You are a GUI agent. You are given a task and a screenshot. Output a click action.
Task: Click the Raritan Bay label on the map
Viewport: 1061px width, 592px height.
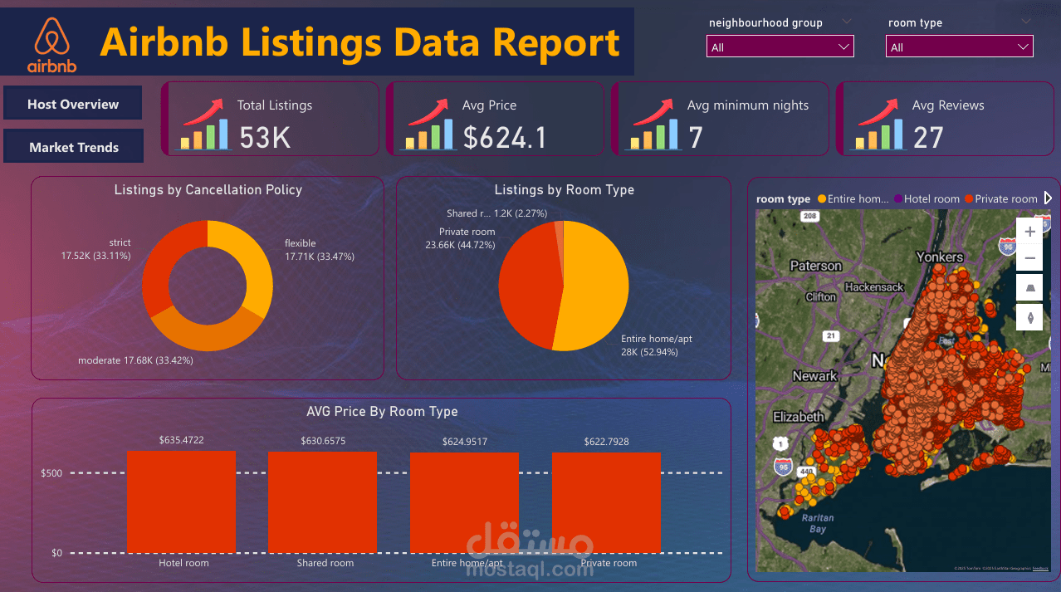click(818, 523)
